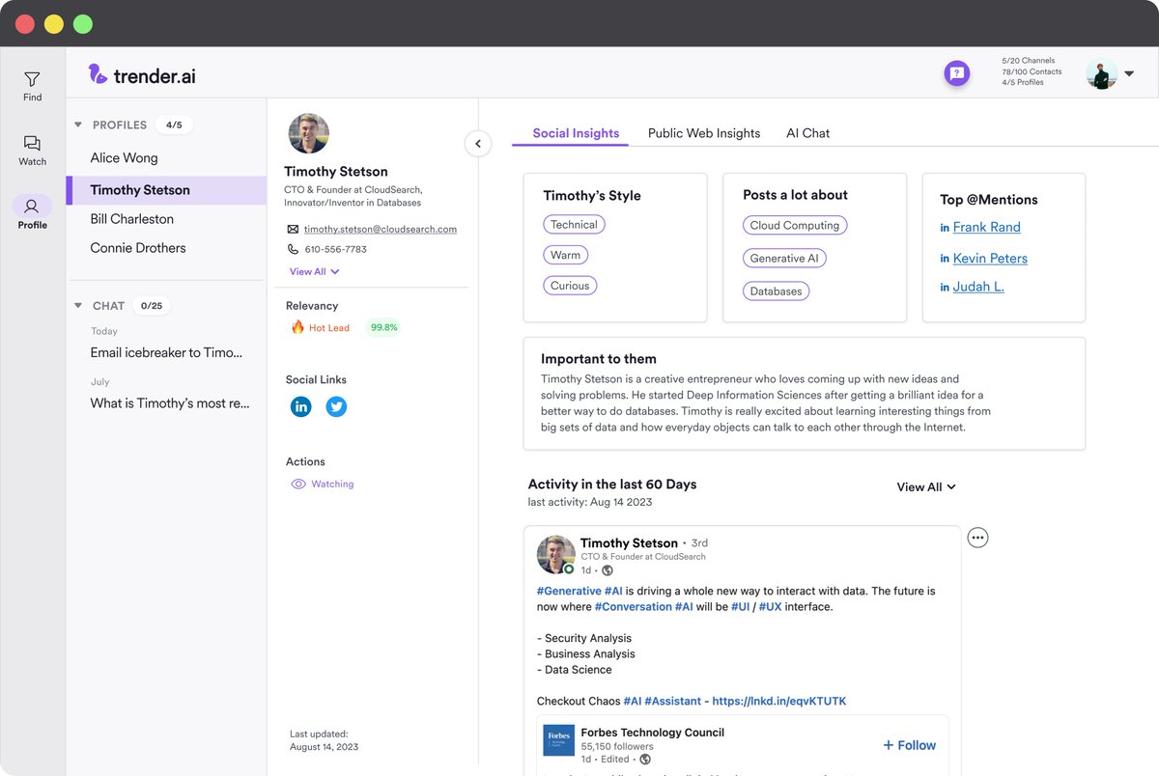Viewport: 1159px width, 776px height.
Task: Click LinkedIn icon beside Frank Rand
Action: (x=945, y=228)
